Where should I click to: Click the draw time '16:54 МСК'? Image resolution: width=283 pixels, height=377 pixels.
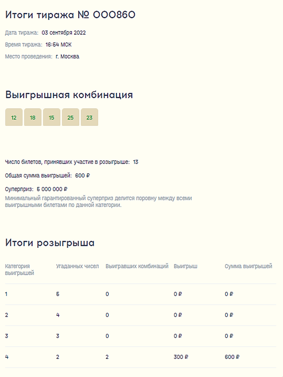point(59,45)
